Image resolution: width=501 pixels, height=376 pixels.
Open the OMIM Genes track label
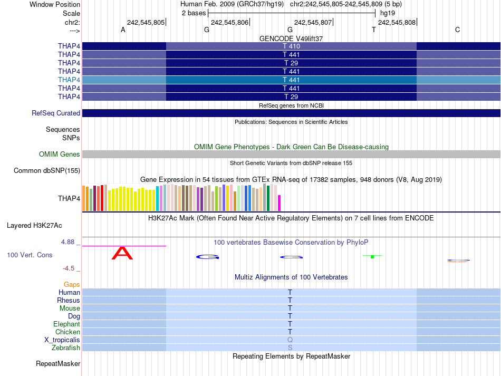(x=60, y=155)
